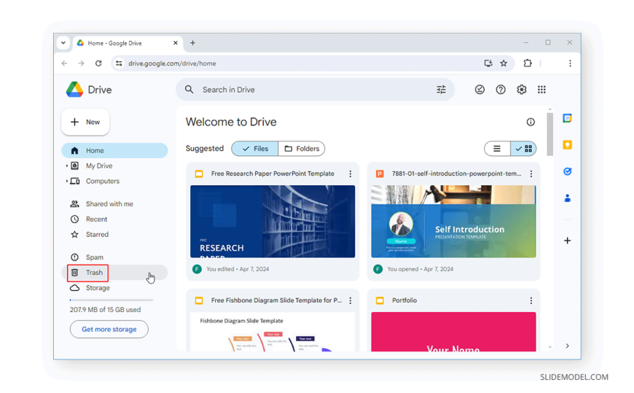Select the grid layout view
This screenshot has height=393, width=634.
coord(524,149)
